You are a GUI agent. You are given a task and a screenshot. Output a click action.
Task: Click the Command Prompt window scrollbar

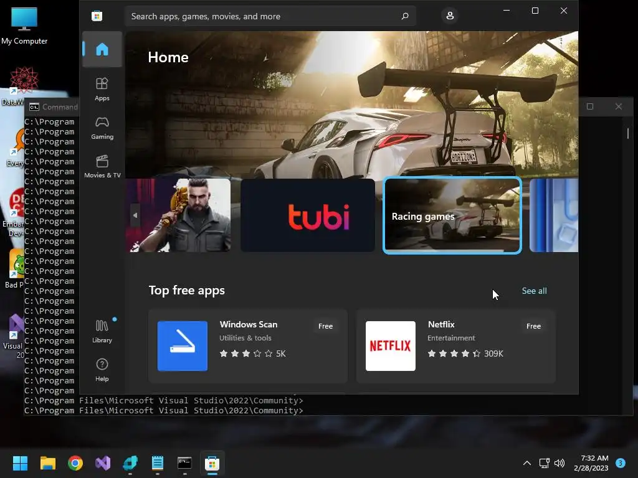[628, 133]
